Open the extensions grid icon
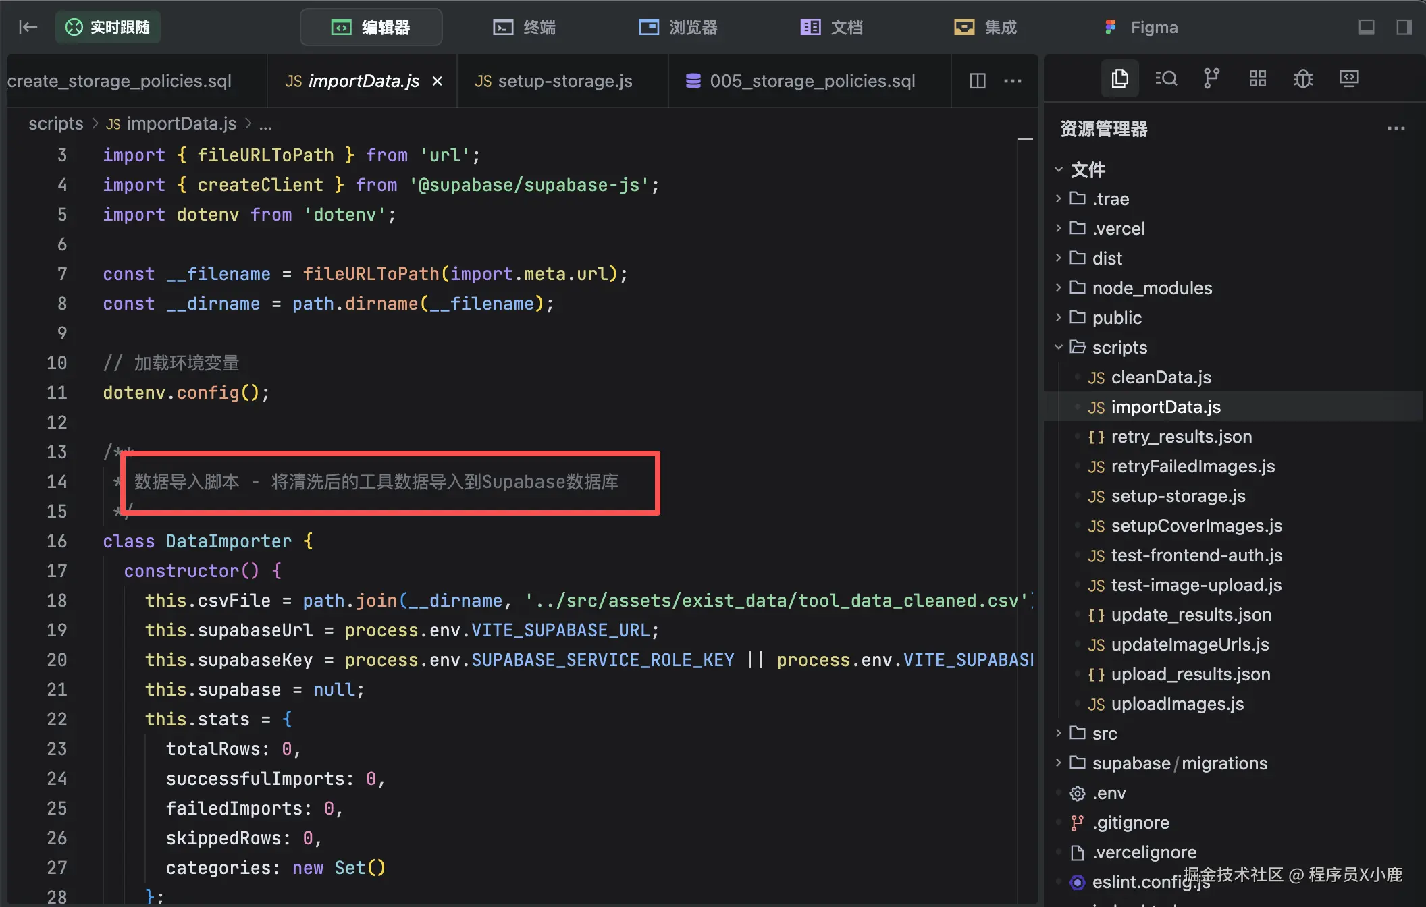1426x907 pixels. click(1257, 79)
